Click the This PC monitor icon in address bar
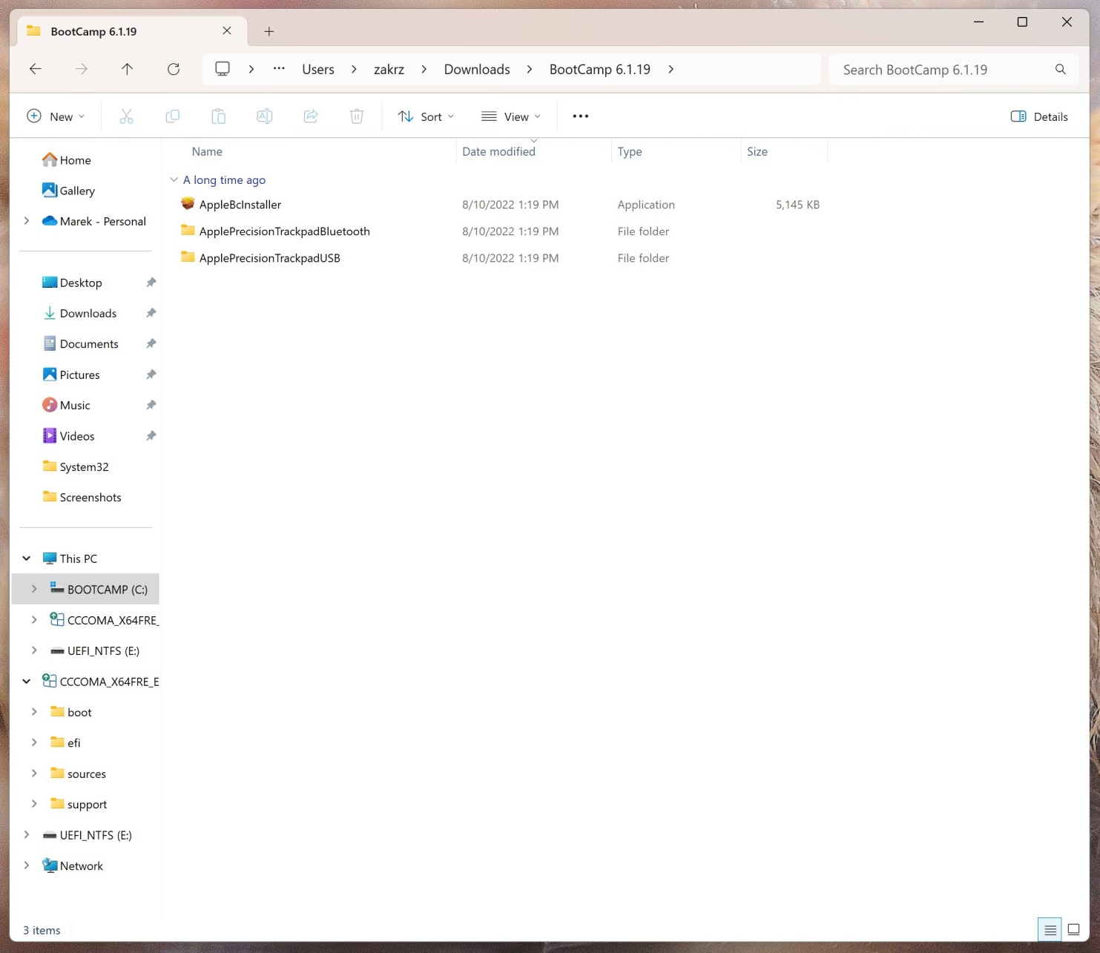Image resolution: width=1100 pixels, height=953 pixels. click(x=222, y=69)
